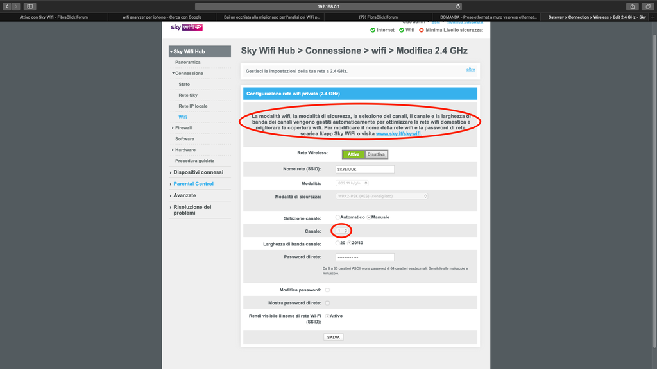Viewport: 657px width, 369px height.
Task: Tick Mostra password di rete checkbox
Action: coord(327,303)
